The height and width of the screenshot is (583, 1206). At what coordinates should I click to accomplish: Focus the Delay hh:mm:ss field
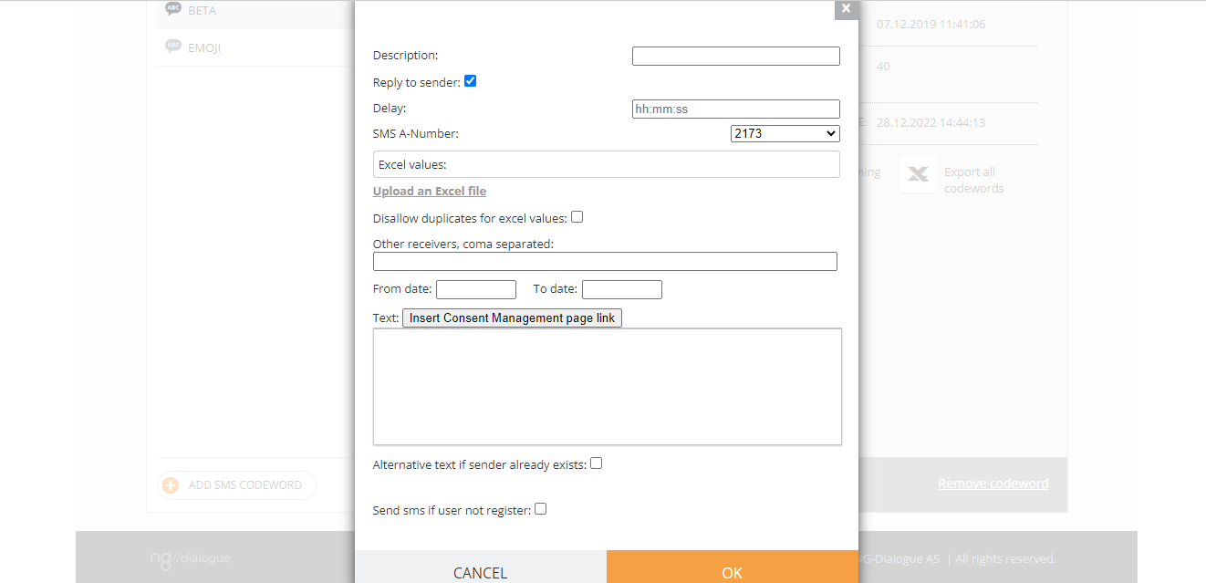(x=735, y=109)
